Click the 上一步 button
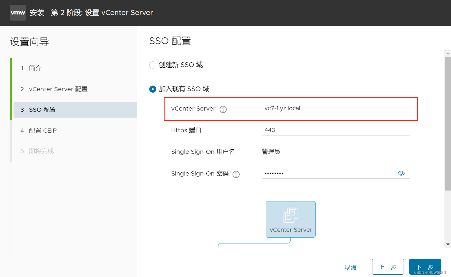Screen dimensions: 451x277 tap(388, 267)
